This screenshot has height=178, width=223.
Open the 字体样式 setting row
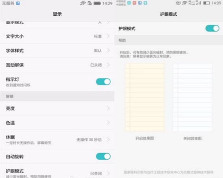pos(57,51)
